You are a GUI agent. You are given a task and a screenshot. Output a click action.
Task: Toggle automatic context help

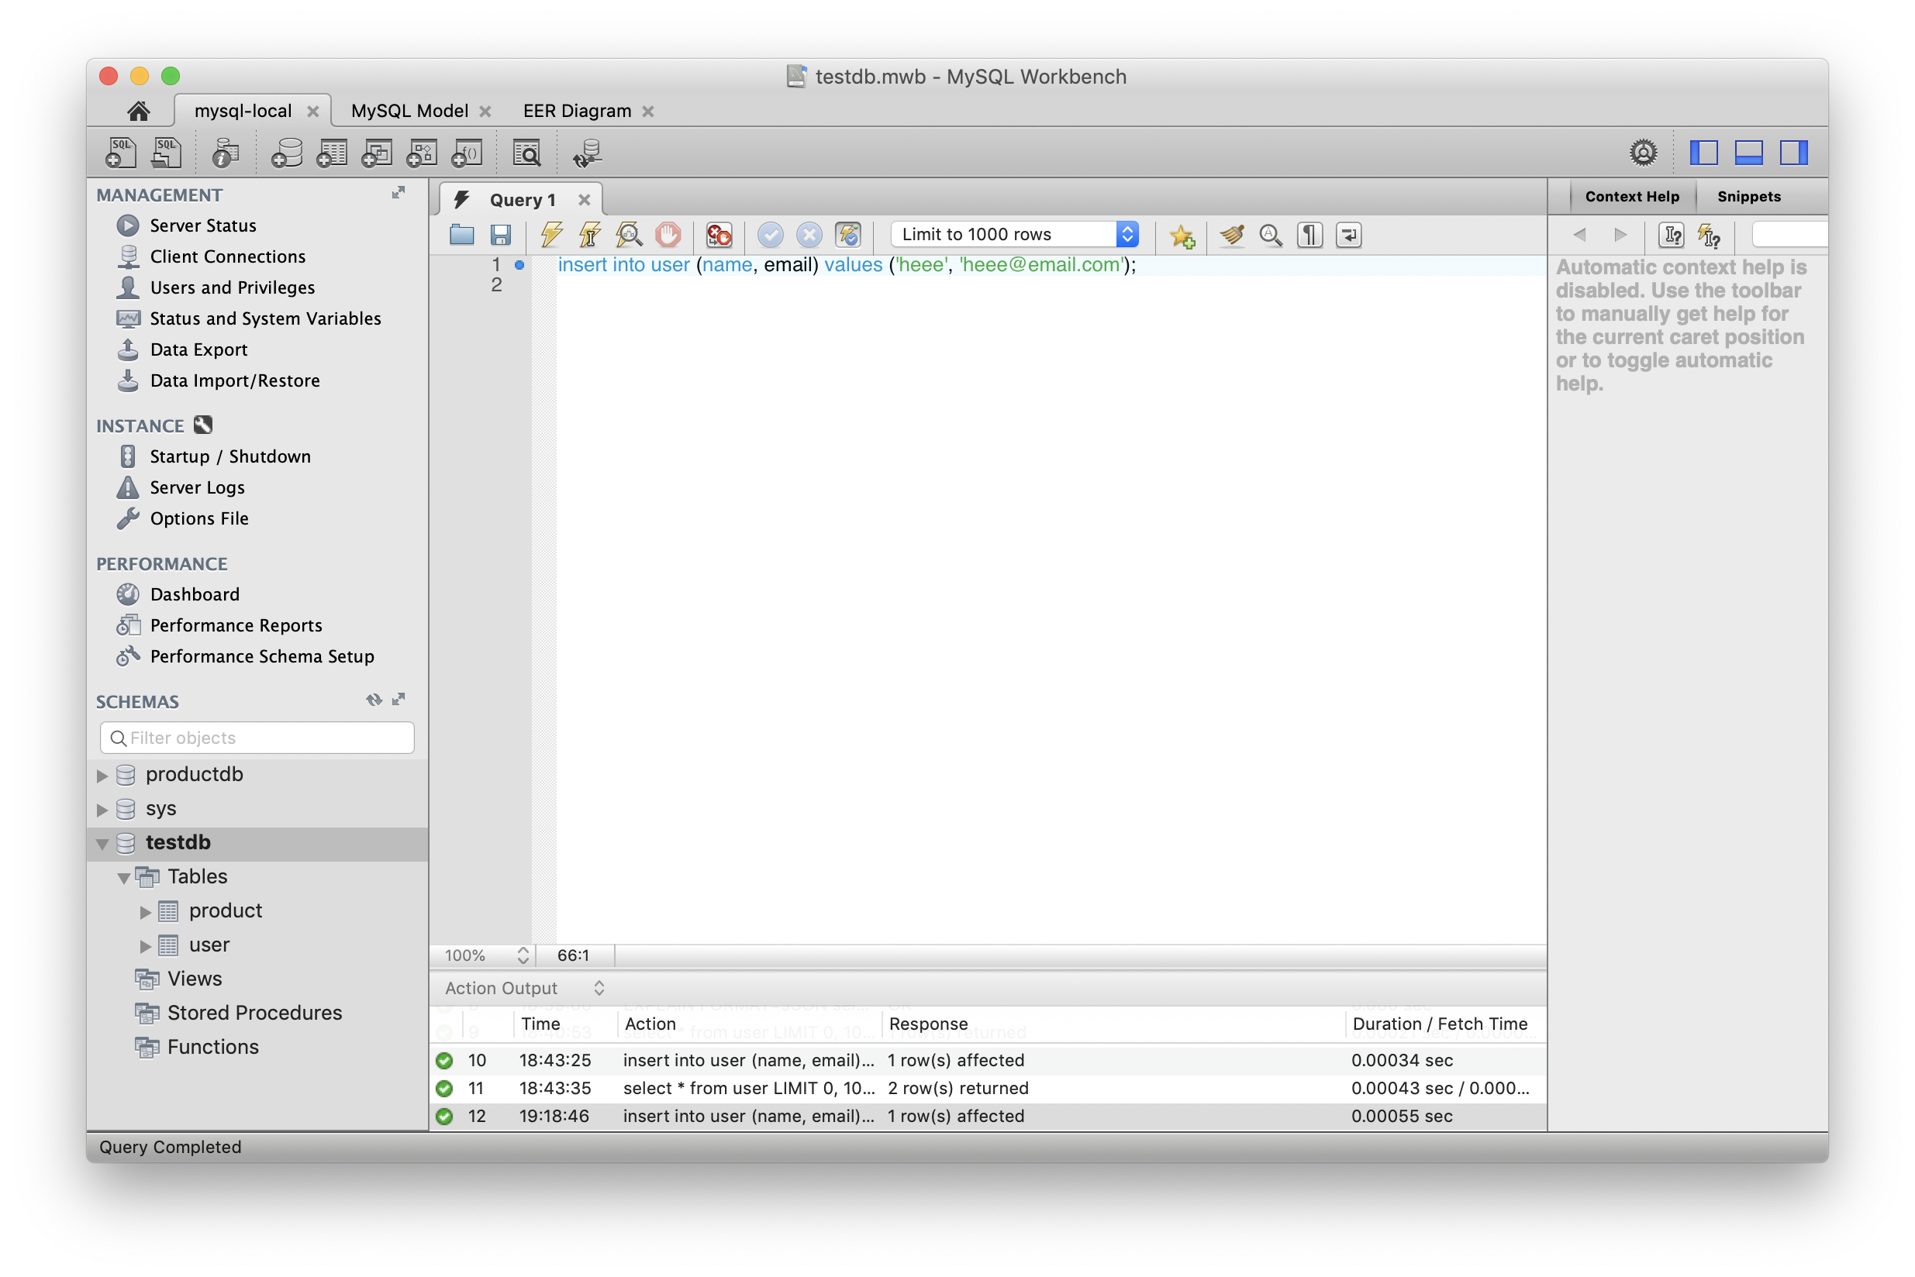coord(1709,236)
